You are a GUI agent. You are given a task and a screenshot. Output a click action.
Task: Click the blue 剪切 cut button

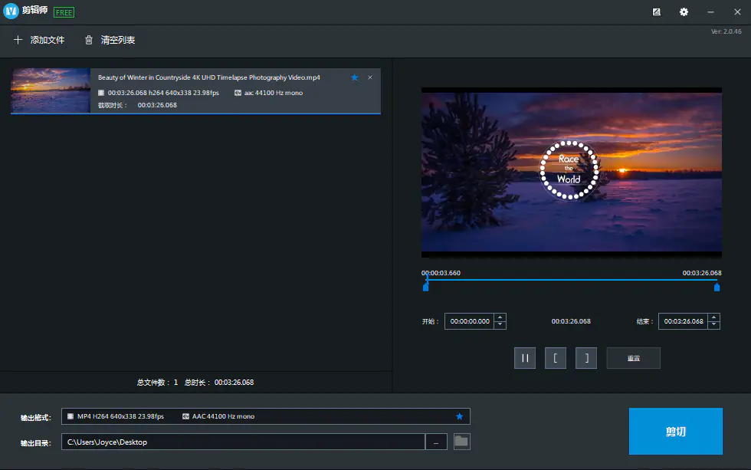(675, 431)
